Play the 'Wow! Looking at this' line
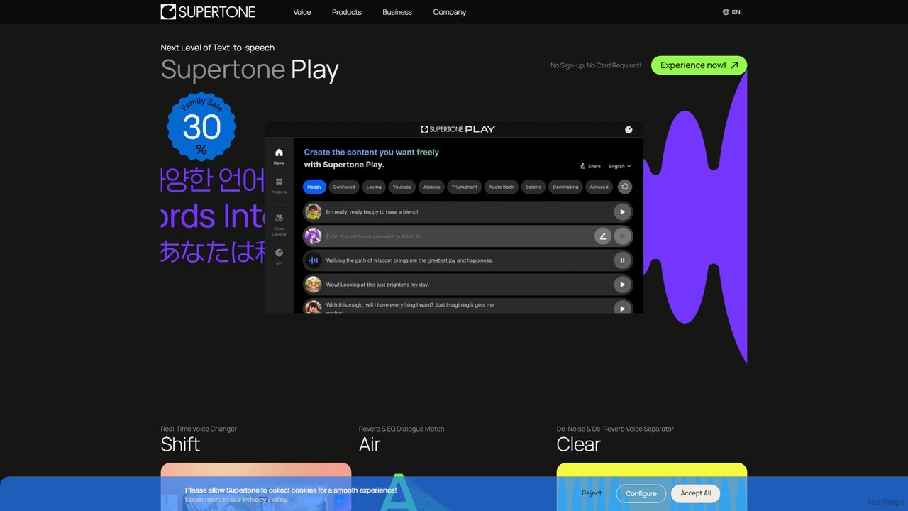 coord(622,285)
